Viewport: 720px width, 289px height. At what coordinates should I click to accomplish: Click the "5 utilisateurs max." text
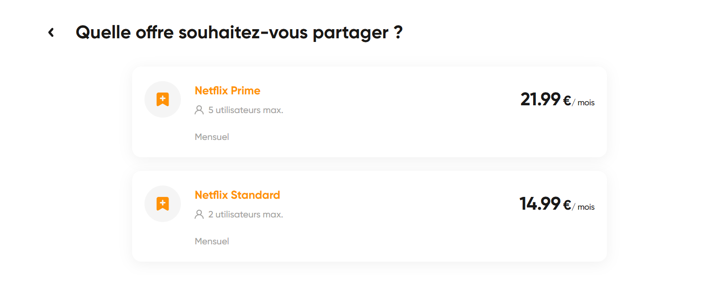click(x=246, y=110)
